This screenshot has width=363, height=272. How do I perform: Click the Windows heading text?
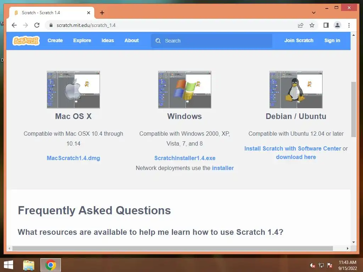(x=184, y=116)
